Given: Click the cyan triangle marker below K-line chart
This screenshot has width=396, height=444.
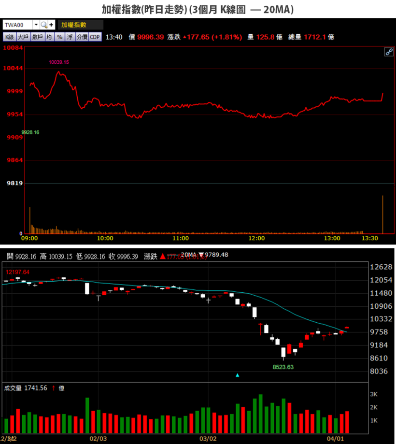Looking at the screenshot, I should coord(238,375).
